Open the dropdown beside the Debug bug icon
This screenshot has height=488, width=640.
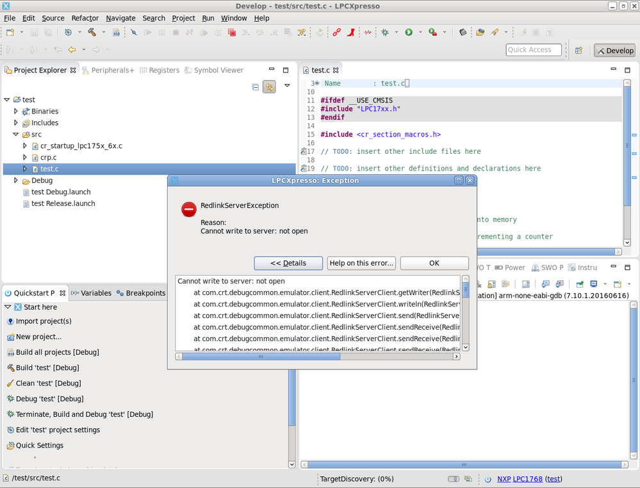tap(397, 32)
